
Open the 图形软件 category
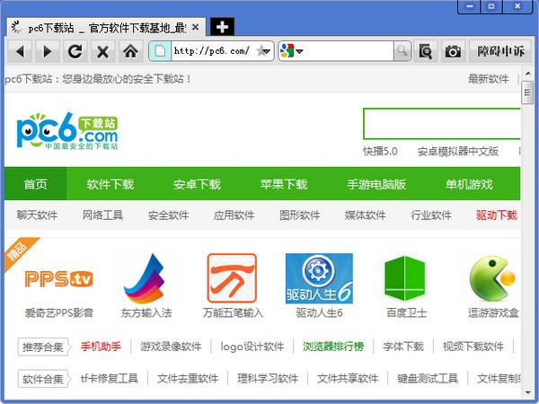(x=300, y=215)
